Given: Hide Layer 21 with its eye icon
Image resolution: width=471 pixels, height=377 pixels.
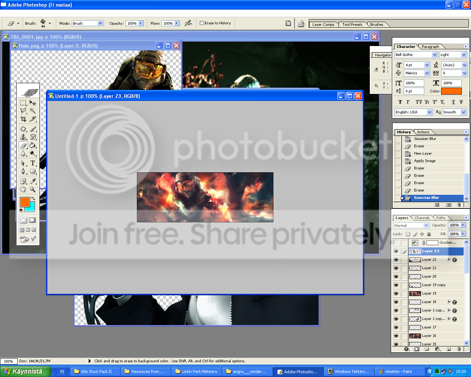Looking at the screenshot, I should pyautogui.click(x=396, y=268).
